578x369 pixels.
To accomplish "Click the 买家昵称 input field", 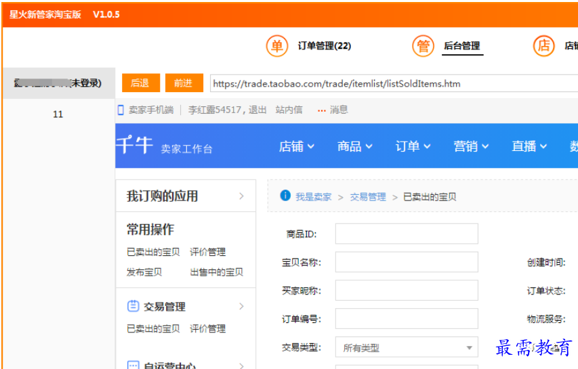I will point(407,290).
